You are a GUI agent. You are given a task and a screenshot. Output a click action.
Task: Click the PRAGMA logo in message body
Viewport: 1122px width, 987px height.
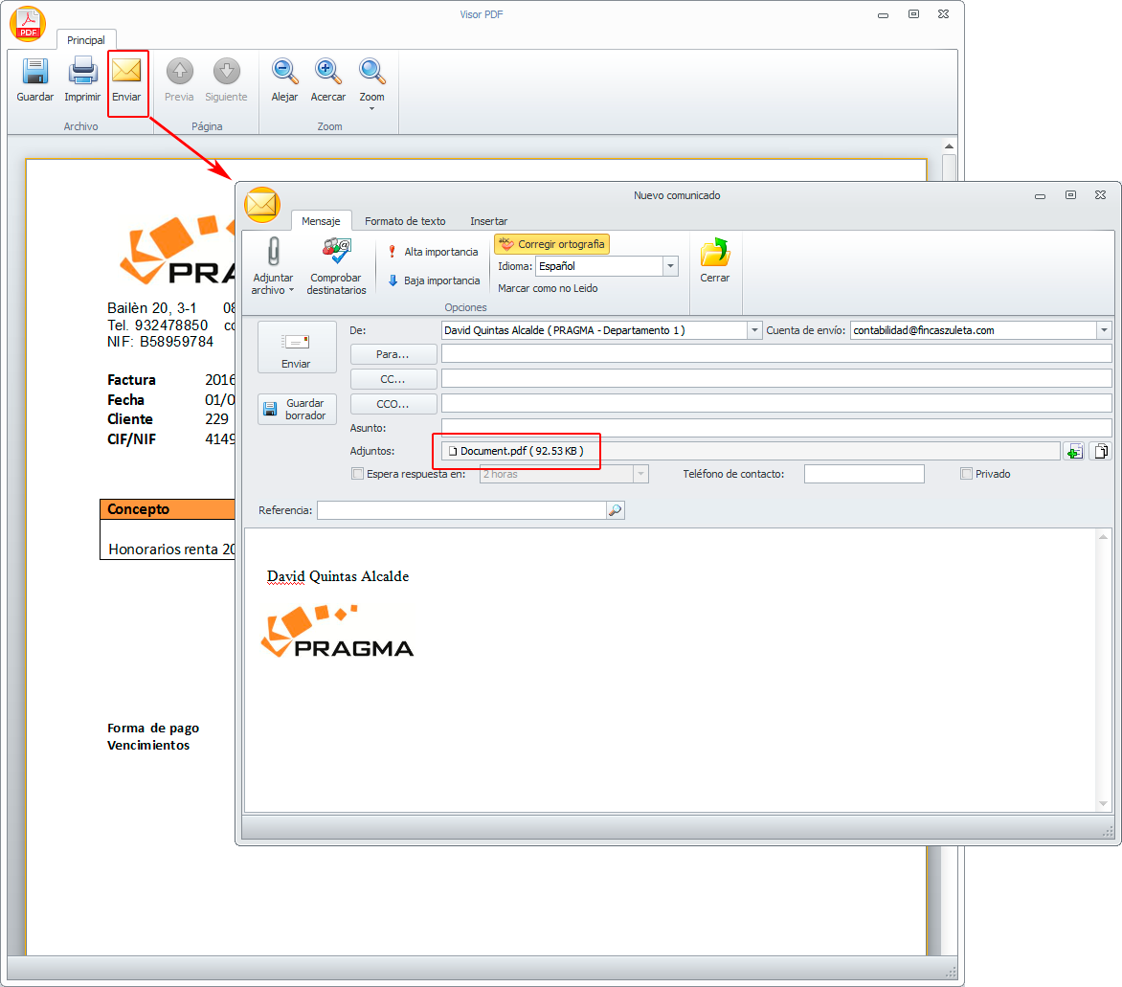pos(337,631)
